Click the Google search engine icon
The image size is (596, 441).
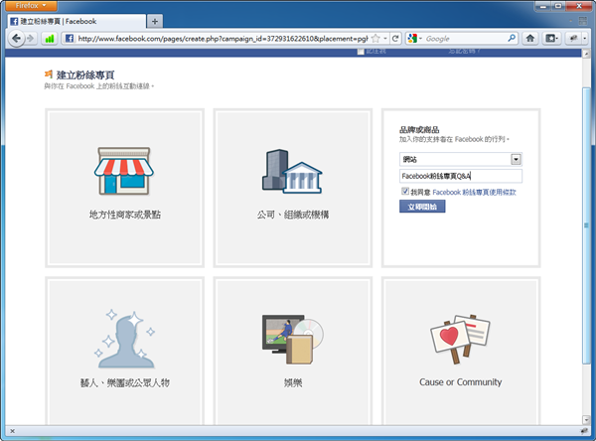coord(412,39)
